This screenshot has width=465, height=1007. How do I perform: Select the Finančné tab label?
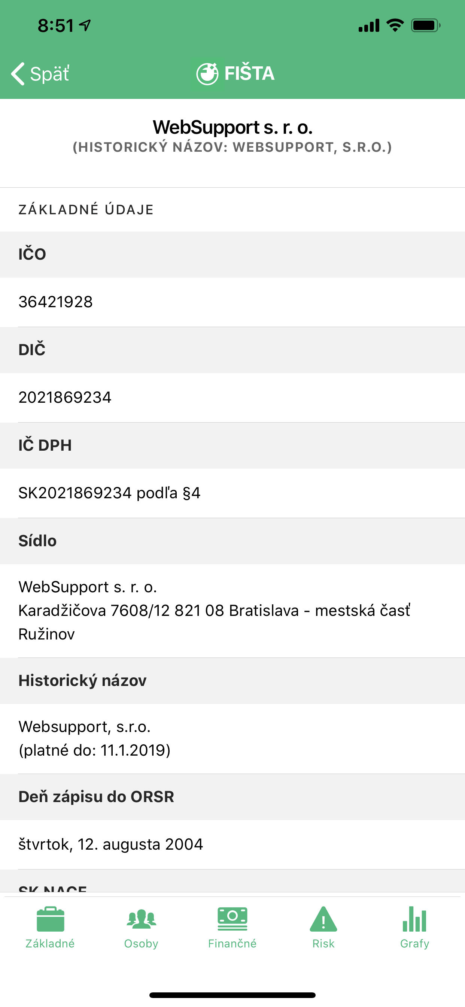(x=232, y=943)
